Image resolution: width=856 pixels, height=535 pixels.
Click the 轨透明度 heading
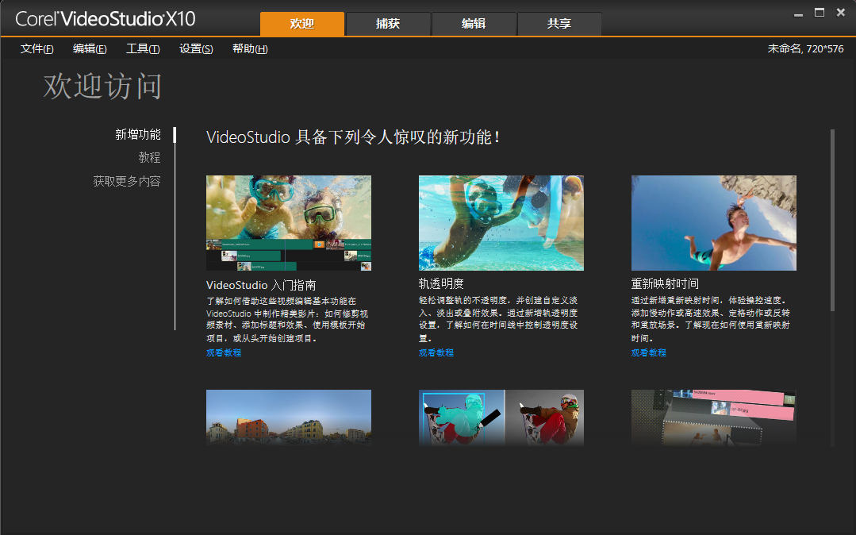coord(441,283)
